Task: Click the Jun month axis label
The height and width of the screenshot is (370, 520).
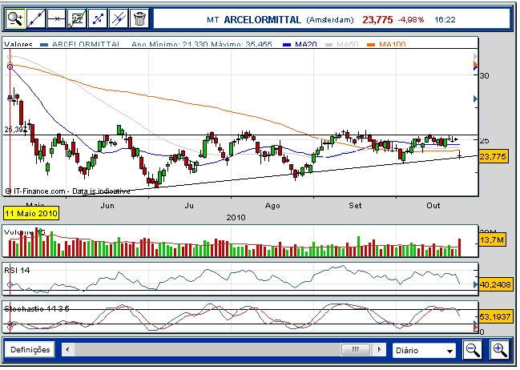Action: 107,206
